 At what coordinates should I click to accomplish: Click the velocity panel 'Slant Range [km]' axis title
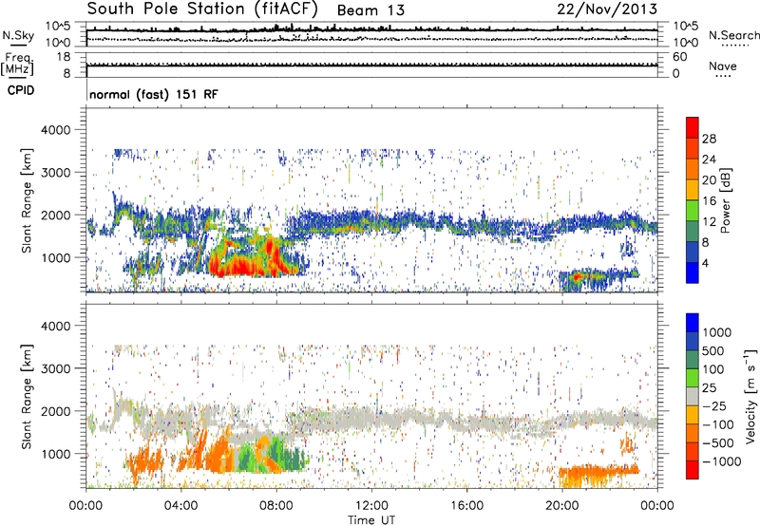(27, 397)
